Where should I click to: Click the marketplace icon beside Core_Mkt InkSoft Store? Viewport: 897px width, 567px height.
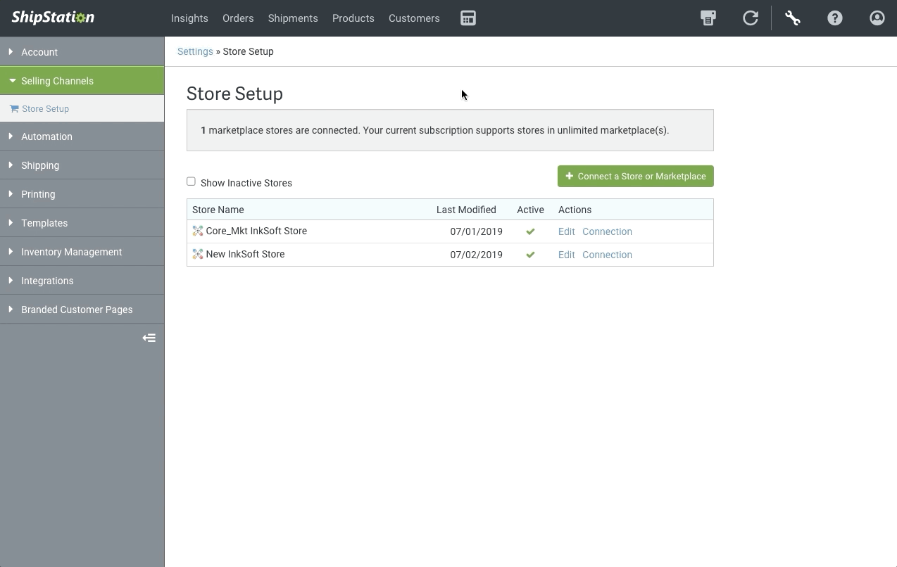[198, 230]
